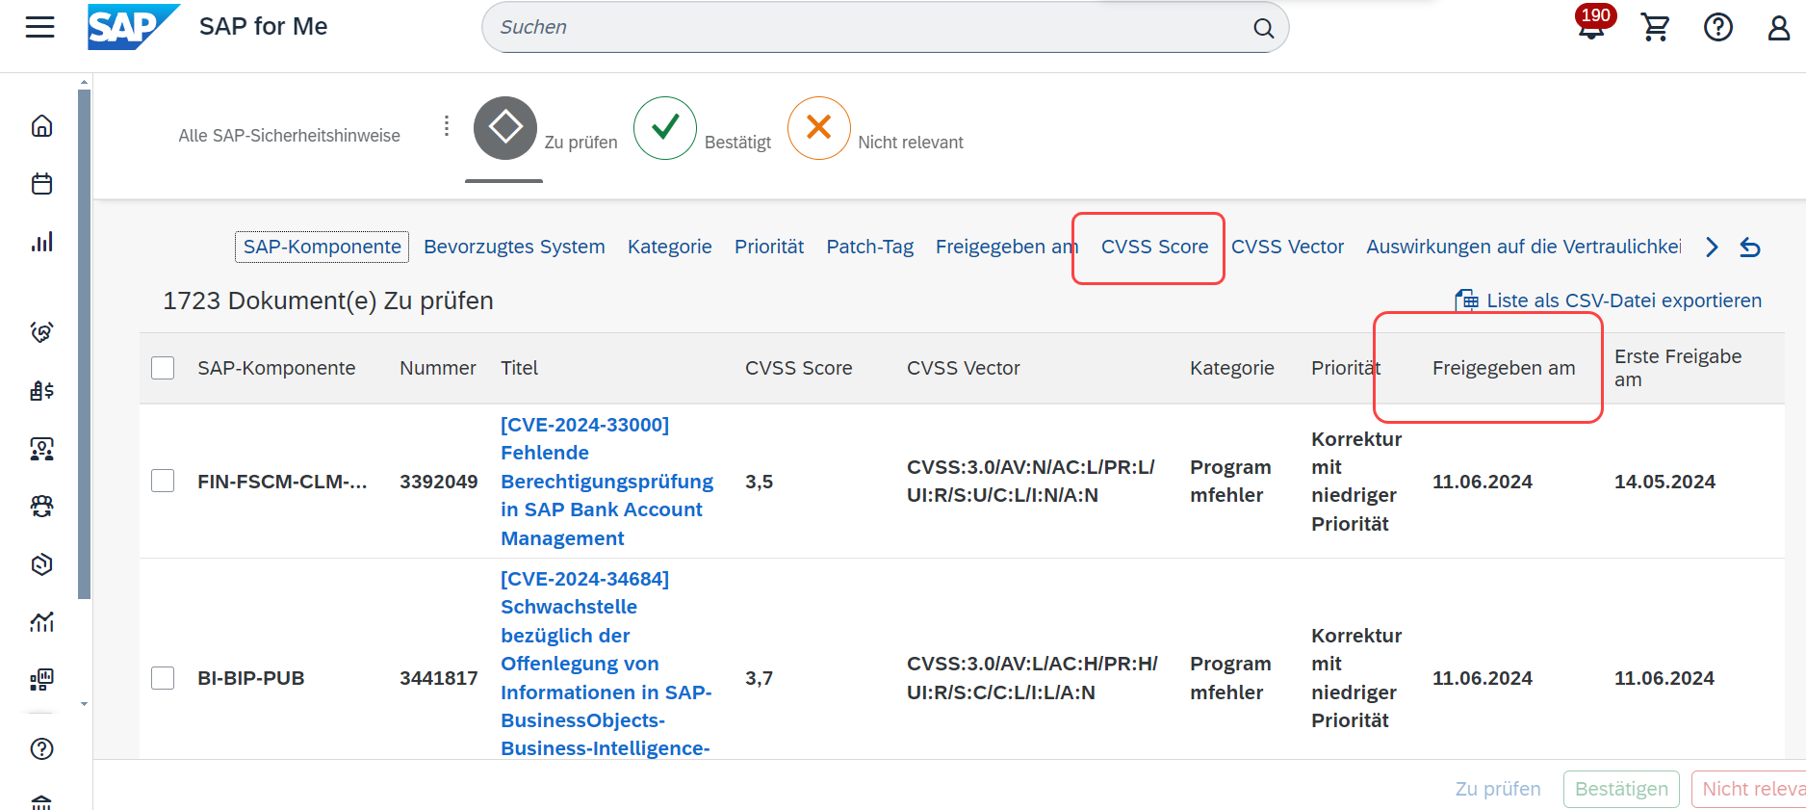This screenshot has height=810, width=1806.
Task: Open the user profile icon
Action: click(x=1779, y=27)
